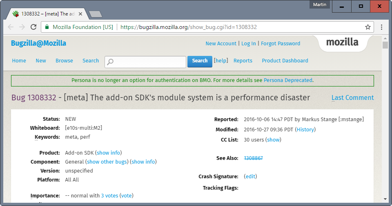The height and width of the screenshot is (206, 392).
Task: Edit the Crash Signature
Action: click(x=250, y=177)
